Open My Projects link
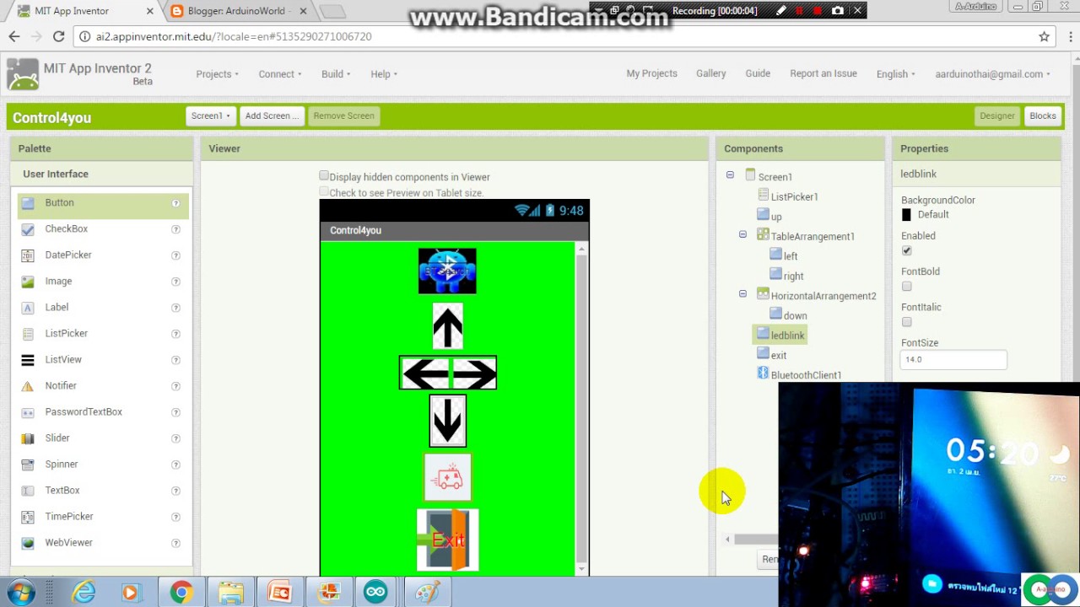Viewport: 1080px width, 607px height. click(x=651, y=73)
